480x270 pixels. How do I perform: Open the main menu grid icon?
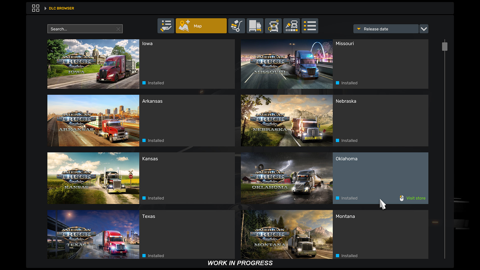pos(36,8)
